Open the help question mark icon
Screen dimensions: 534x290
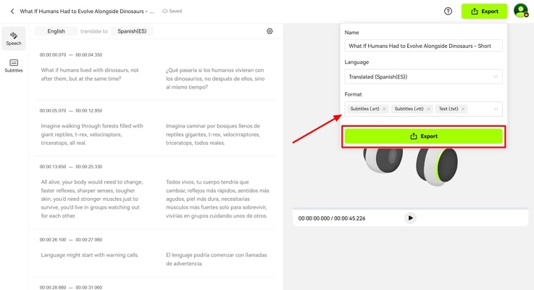point(449,12)
